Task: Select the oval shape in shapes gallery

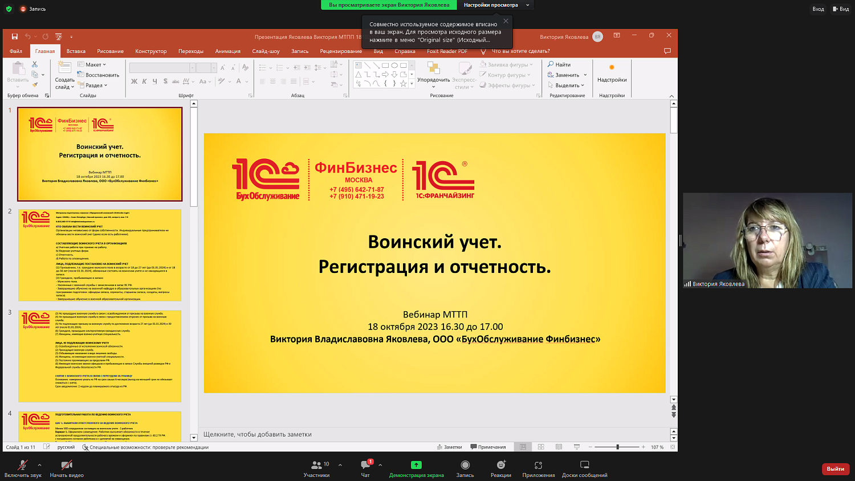Action: [394, 66]
